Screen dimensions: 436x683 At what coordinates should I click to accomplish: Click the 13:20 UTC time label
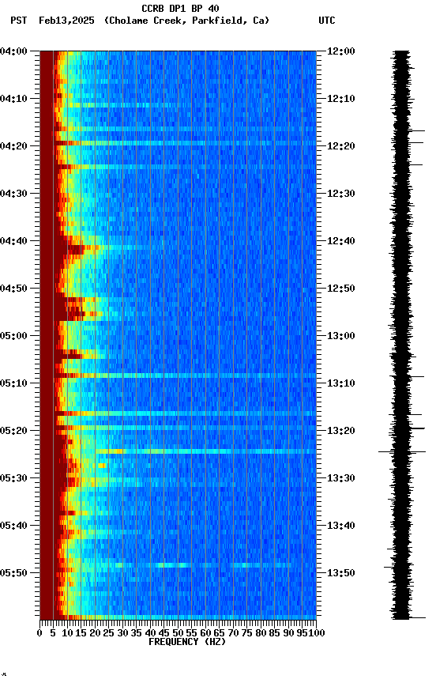click(341, 431)
